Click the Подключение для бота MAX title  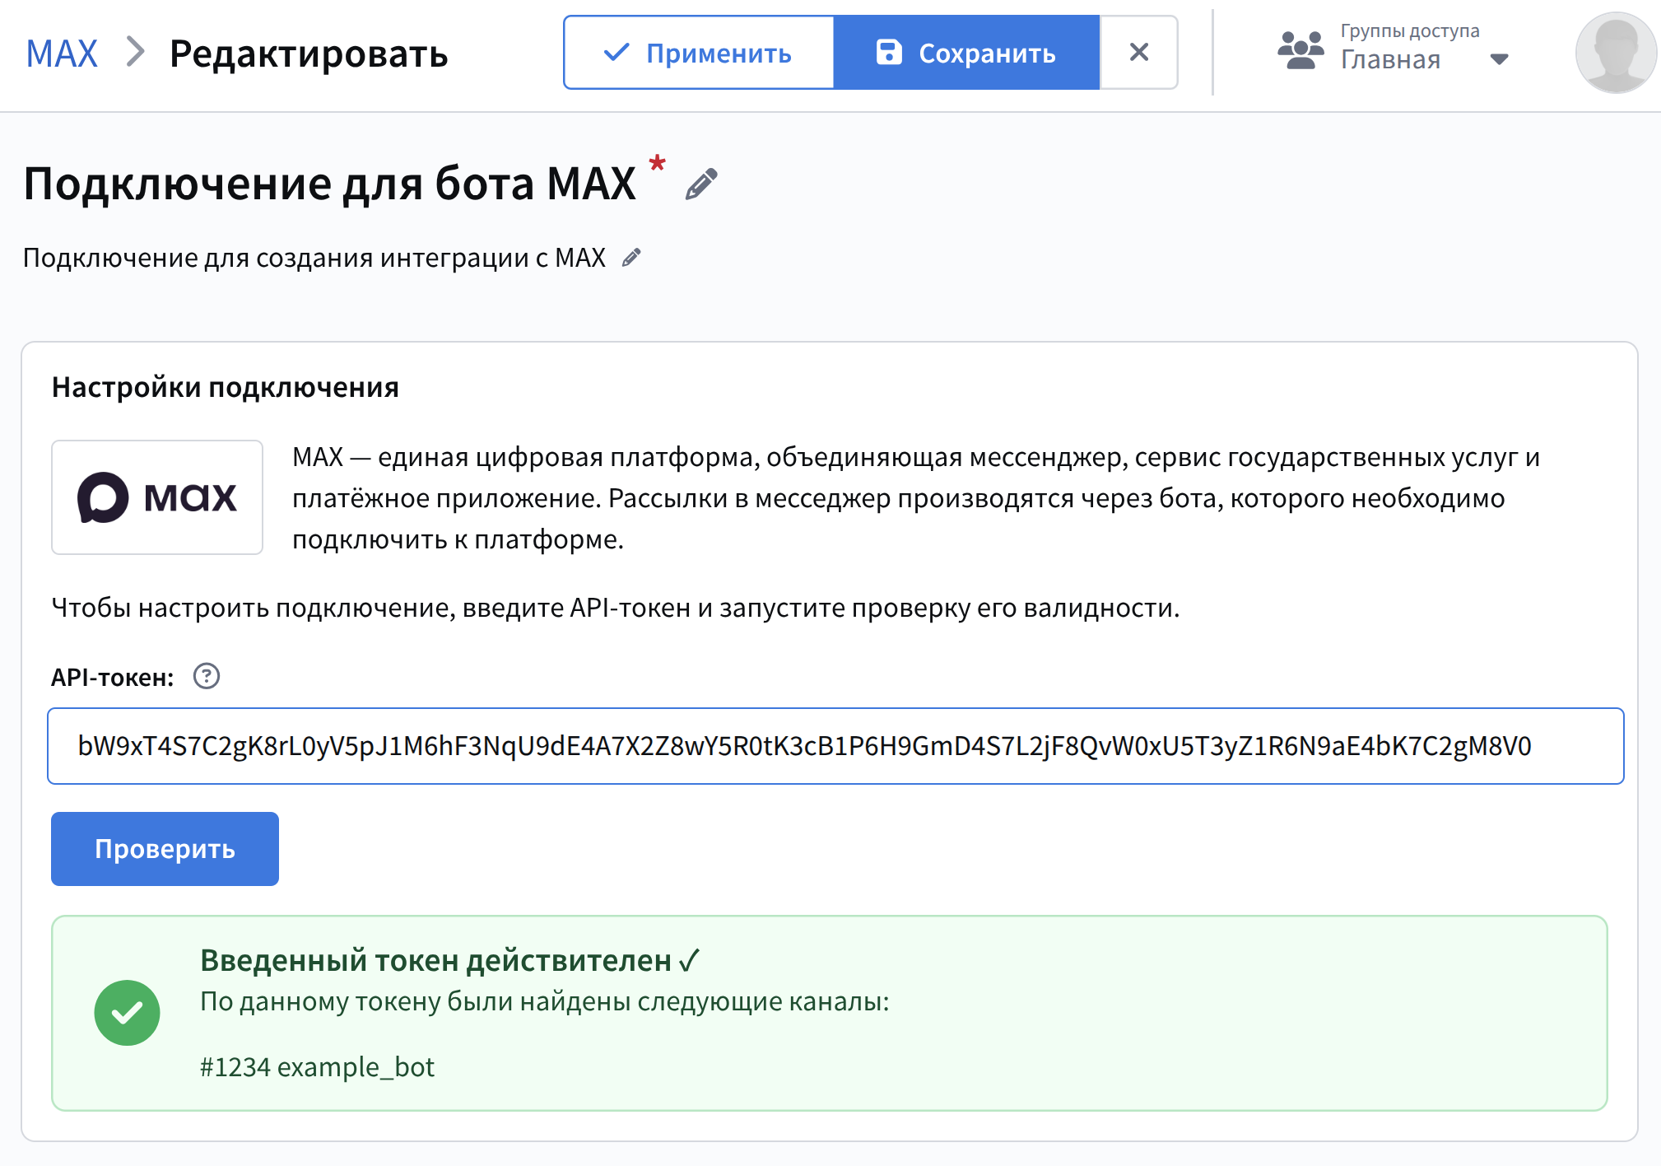(329, 184)
